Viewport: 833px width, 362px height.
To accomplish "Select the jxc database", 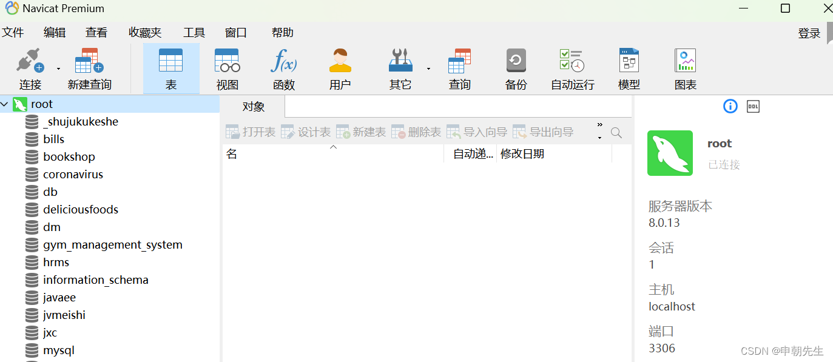I will [x=50, y=333].
